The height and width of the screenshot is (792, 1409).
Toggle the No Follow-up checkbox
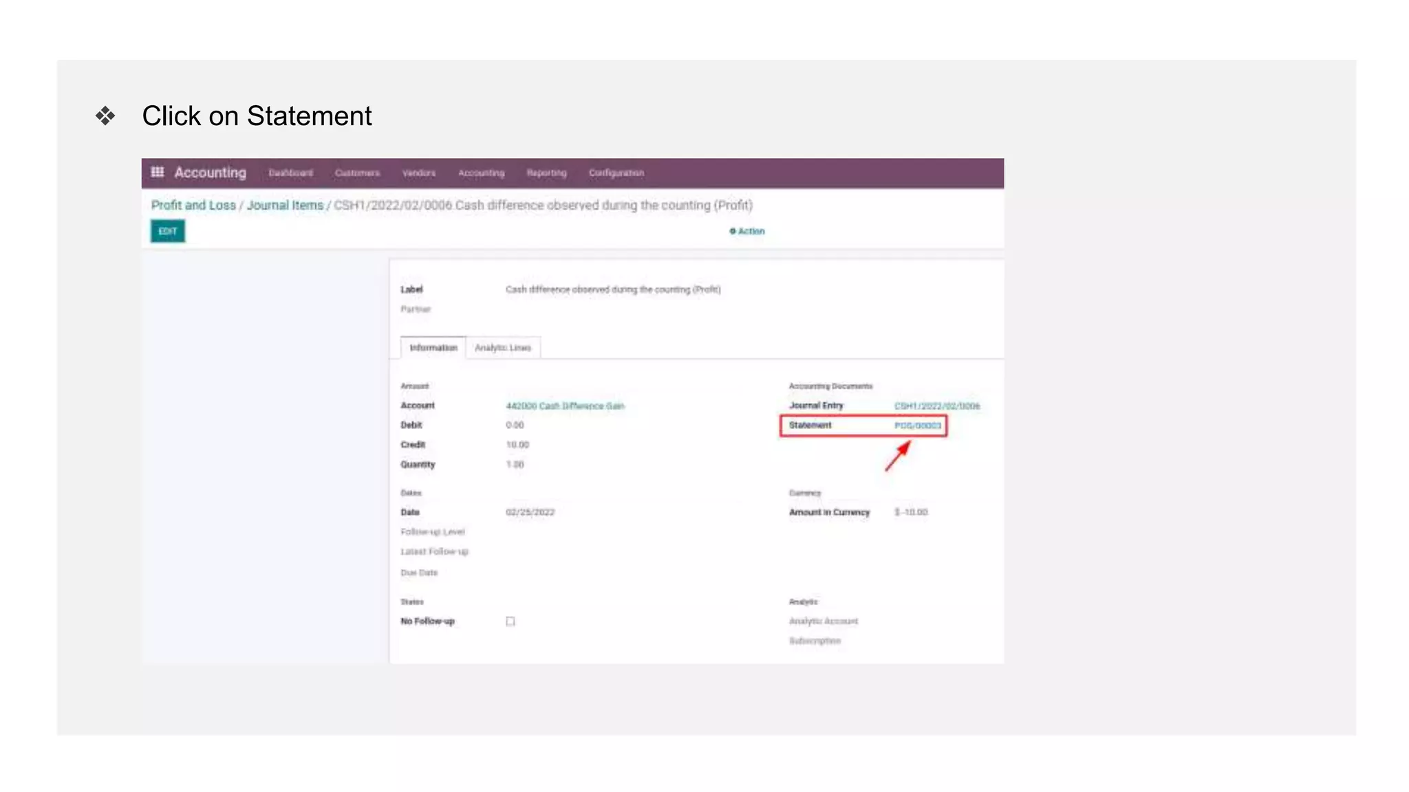[510, 621]
